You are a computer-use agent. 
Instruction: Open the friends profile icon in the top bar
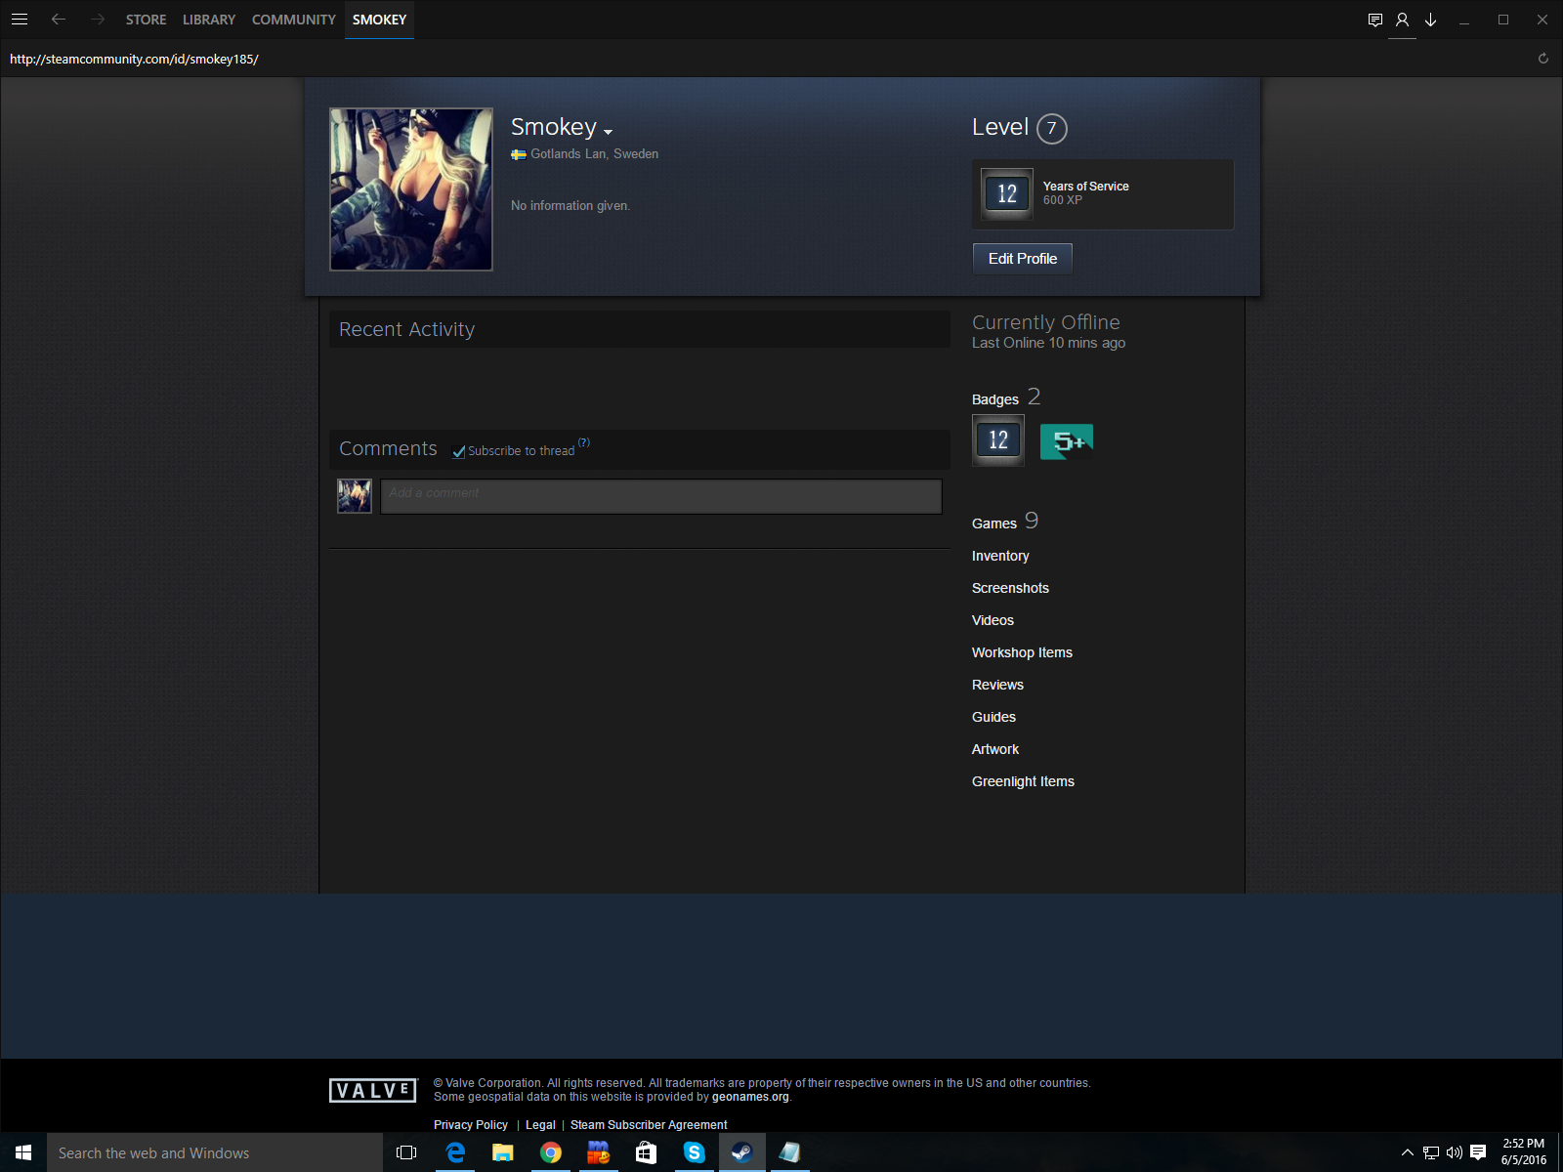[x=1402, y=20]
